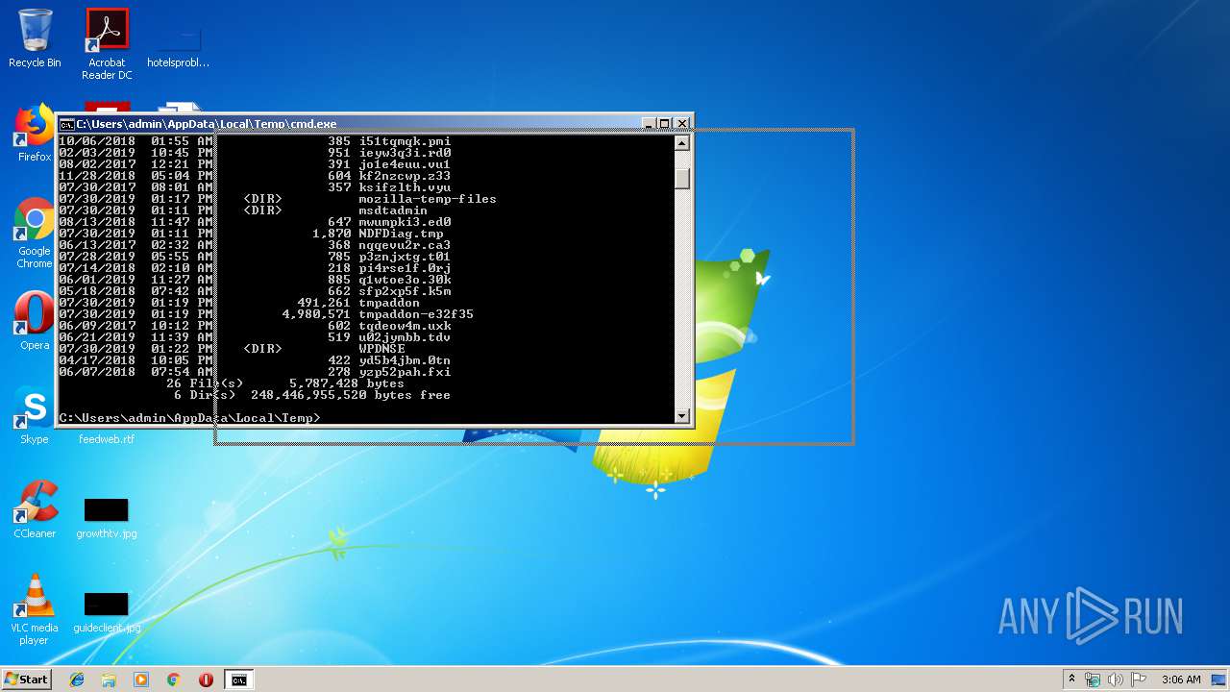Launch Opera from the taskbar
The height and width of the screenshot is (692, 1230).
tap(206, 680)
